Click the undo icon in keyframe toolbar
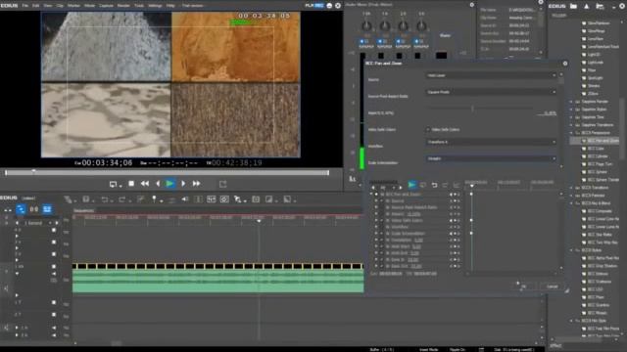The height and width of the screenshot is (352, 627). coord(434,185)
